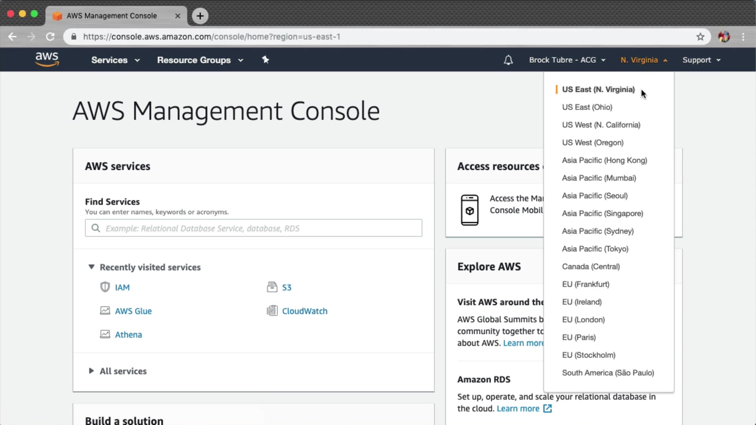Open the notifications bell icon
The width and height of the screenshot is (756, 425).
tap(508, 60)
